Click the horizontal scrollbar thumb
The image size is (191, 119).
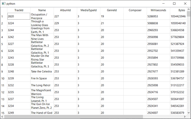(74, 117)
